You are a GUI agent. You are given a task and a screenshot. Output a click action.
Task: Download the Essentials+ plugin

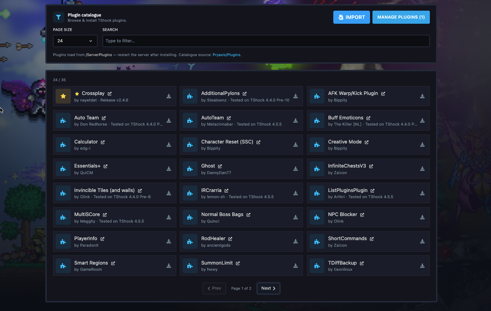169,169
